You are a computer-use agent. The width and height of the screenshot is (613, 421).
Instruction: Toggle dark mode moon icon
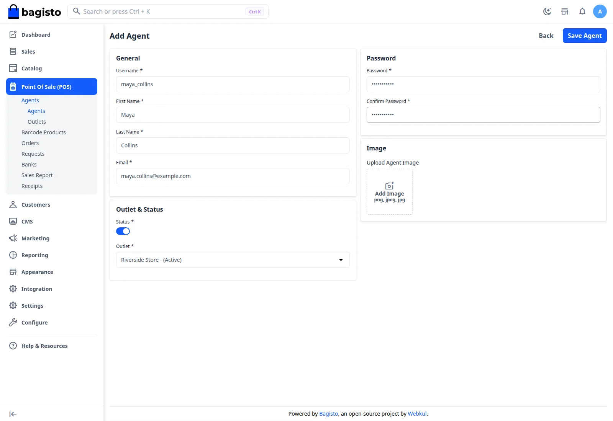tap(547, 11)
